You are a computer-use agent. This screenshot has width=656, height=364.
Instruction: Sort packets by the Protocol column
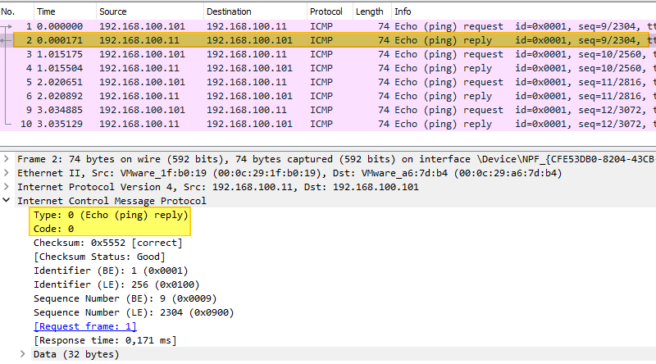(x=330, y=11)
